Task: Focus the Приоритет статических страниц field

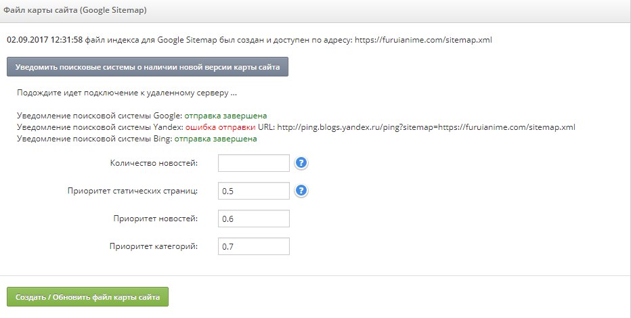Action: click(253, 191)
